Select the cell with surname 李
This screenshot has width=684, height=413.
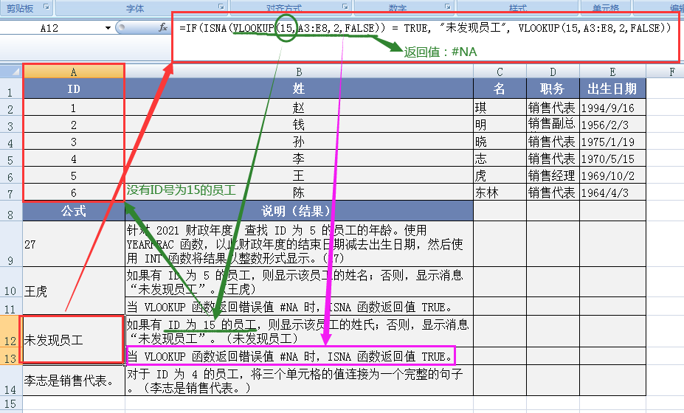click(x=299, y=159)
